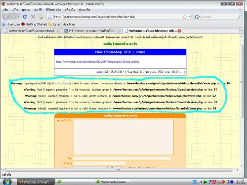Close the active Welcome tab

point(179,31)
